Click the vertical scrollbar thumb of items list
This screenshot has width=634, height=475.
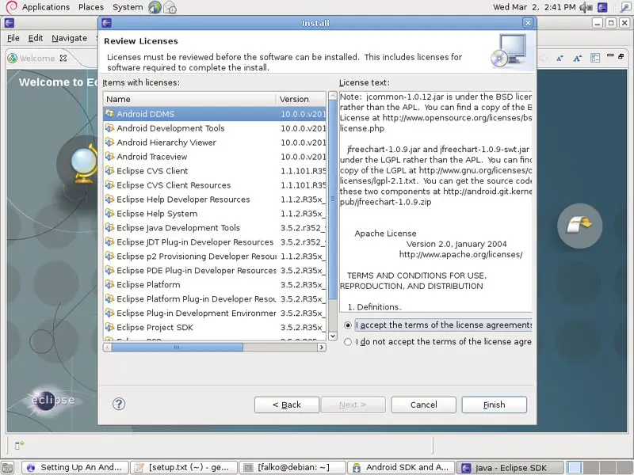(x=333, y=200)
